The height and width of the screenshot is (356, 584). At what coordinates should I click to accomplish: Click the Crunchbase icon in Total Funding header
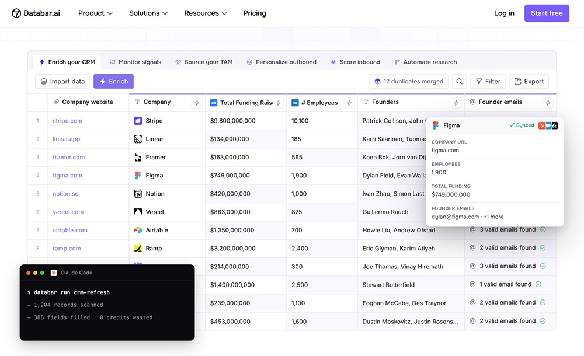pos(213,103)
